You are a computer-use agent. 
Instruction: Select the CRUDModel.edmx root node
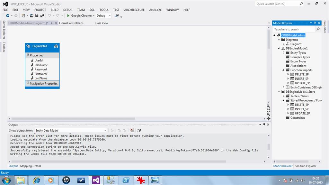293,35
